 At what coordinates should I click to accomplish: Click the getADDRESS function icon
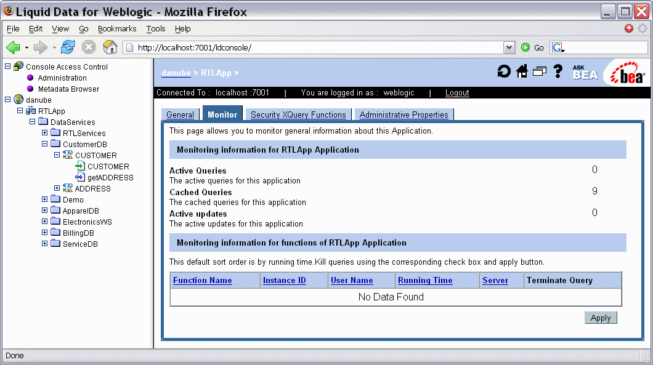click(x=80, y=177)
